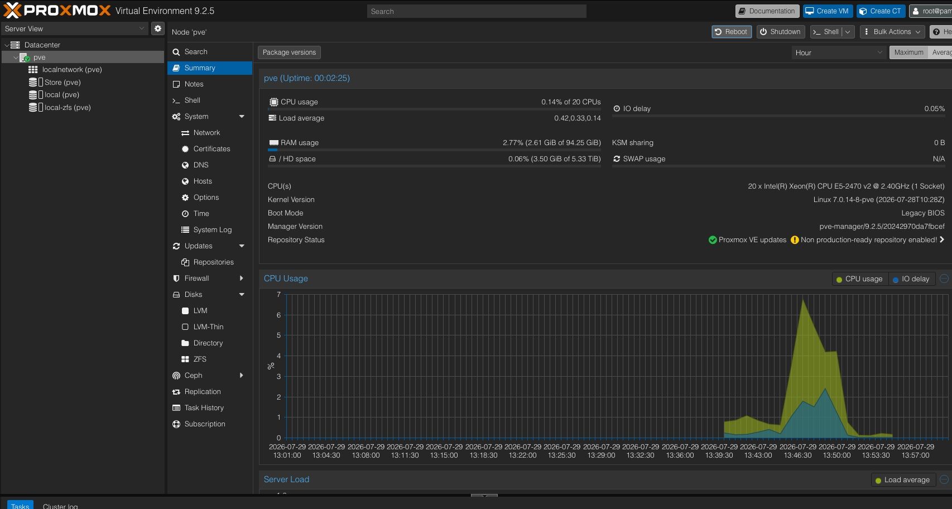Click the Package versions button
The width and height of the screenshot is (952, 509).
(x=289, y=52)
